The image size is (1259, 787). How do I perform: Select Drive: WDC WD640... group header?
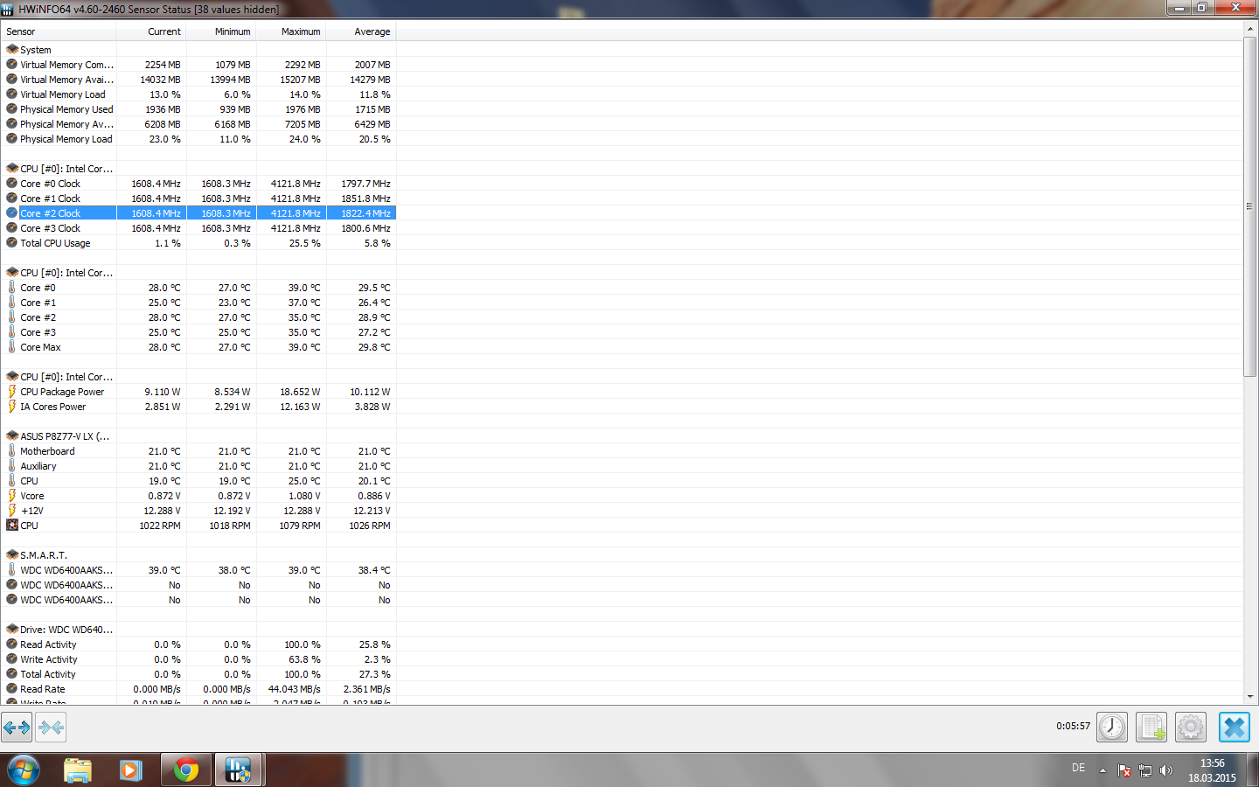click(x=59, y=630)
